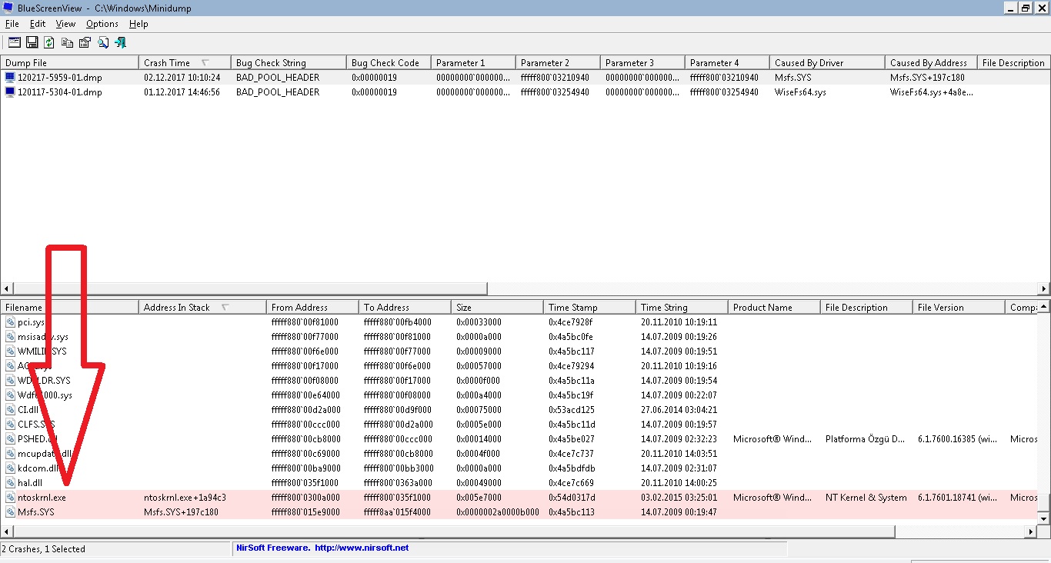Sort by the Bug Check String column header
The width and height of the screenshot is (1051, 563).
[289, 63]
